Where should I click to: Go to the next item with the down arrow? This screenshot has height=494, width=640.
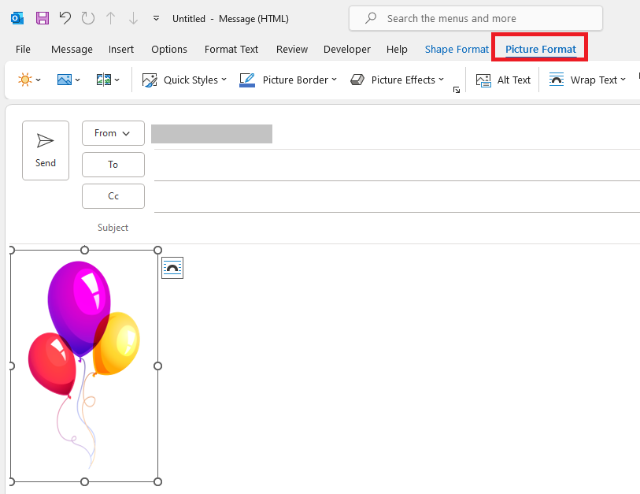coord(134,18)
